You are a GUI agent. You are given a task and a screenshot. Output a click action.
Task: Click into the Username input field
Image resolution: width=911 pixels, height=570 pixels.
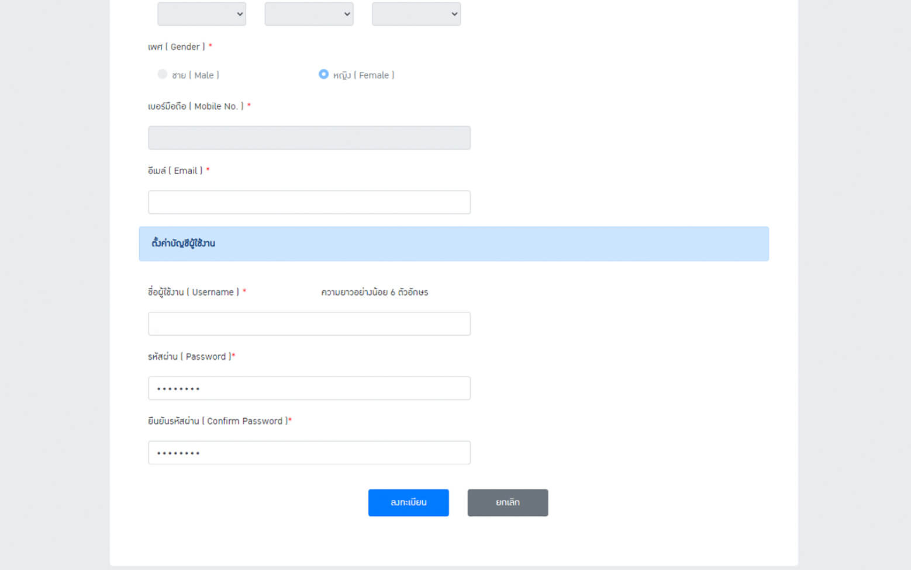(x=309, y=324)
